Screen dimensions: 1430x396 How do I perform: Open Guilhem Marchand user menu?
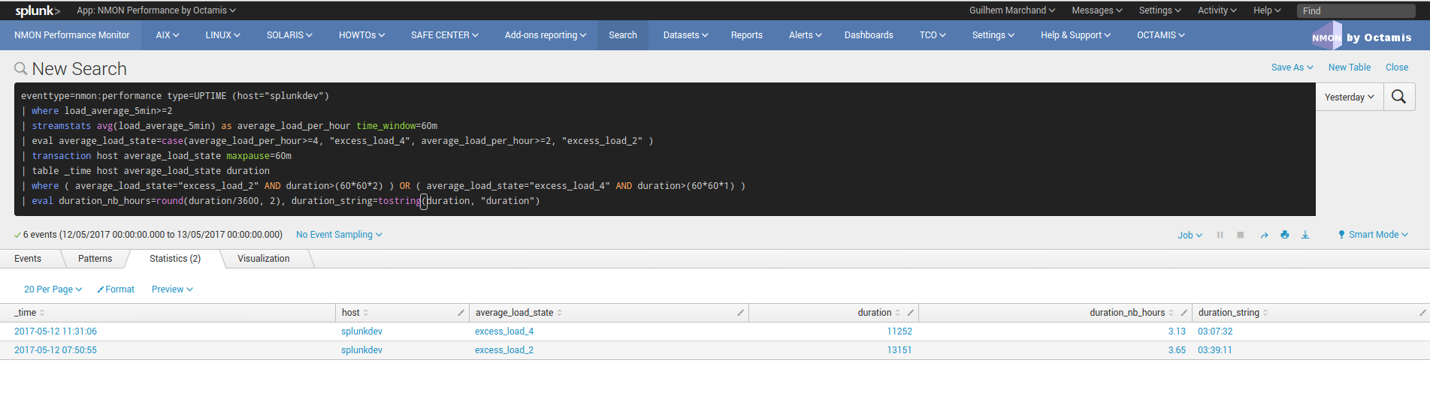(1011, 10)
